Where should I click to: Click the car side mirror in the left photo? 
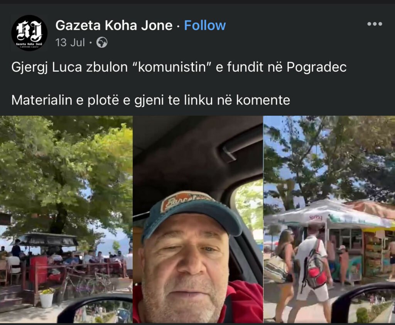coord(96,309)
